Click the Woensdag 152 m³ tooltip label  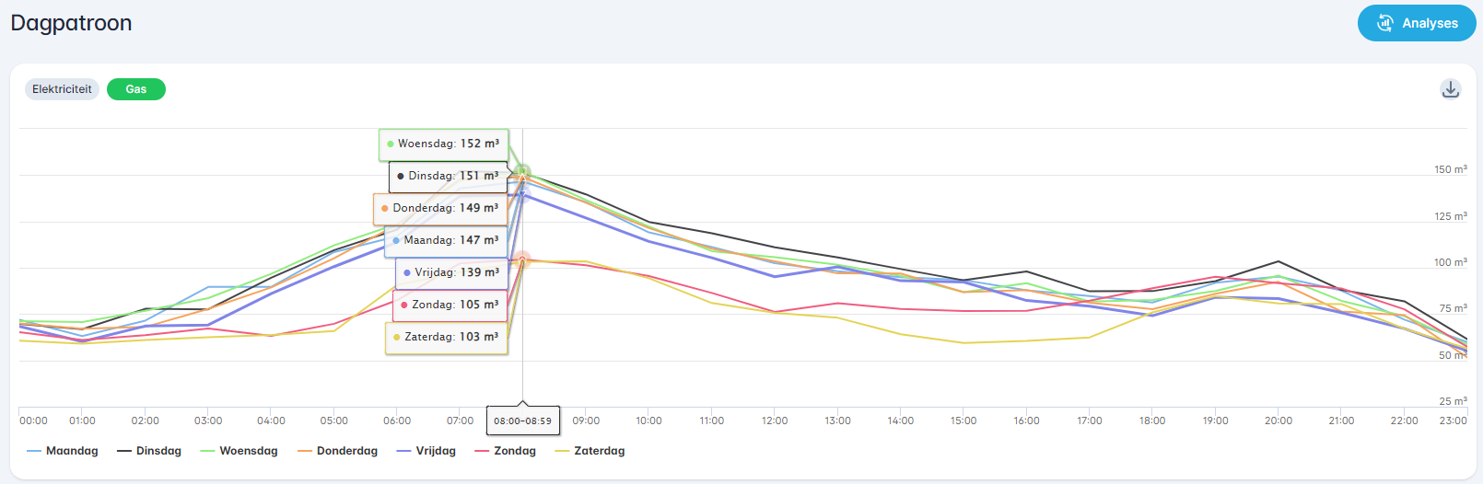443,144
